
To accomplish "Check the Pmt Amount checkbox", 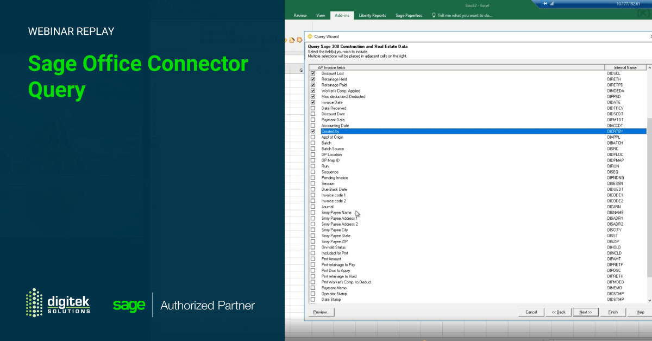I will 312,259.
